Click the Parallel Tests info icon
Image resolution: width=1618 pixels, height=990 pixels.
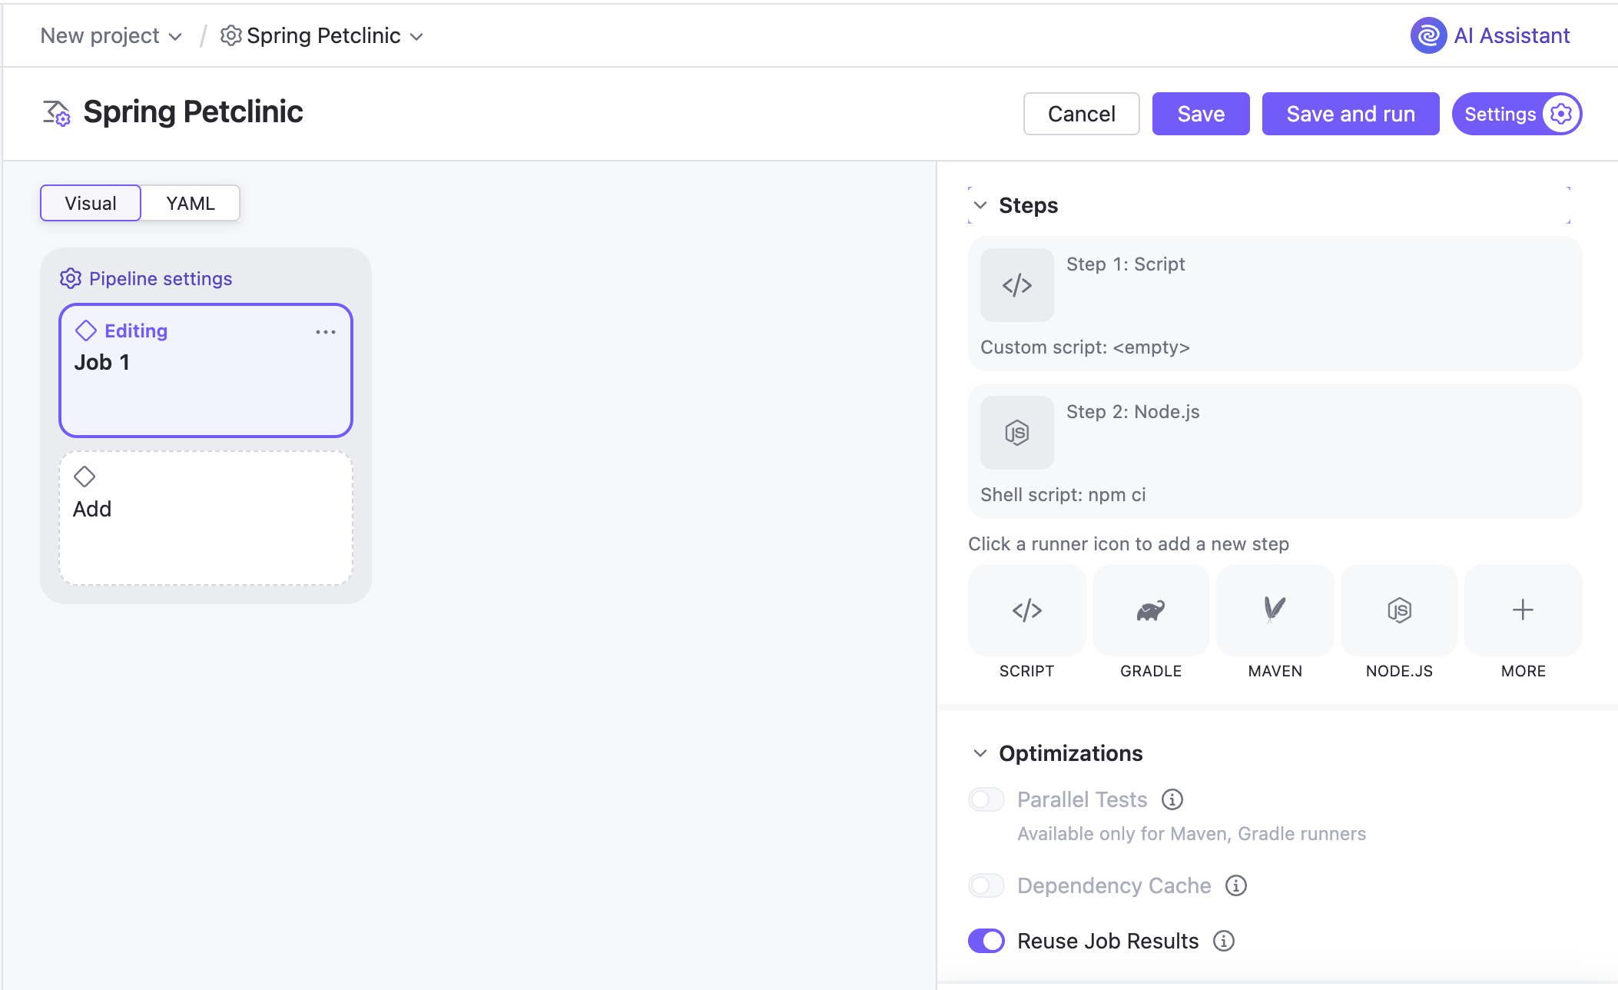[x=1172, y=799]
